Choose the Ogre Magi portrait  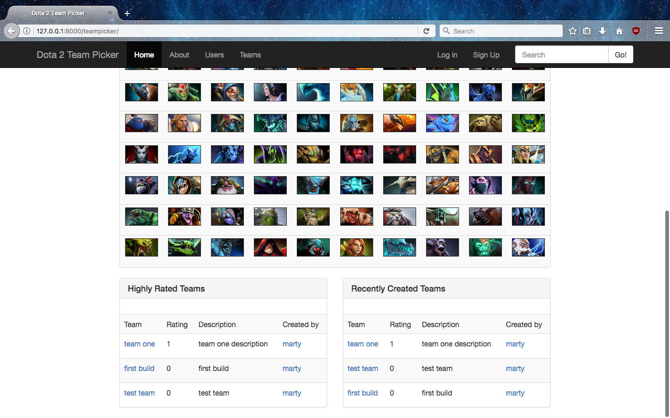[x=141, y=123]
